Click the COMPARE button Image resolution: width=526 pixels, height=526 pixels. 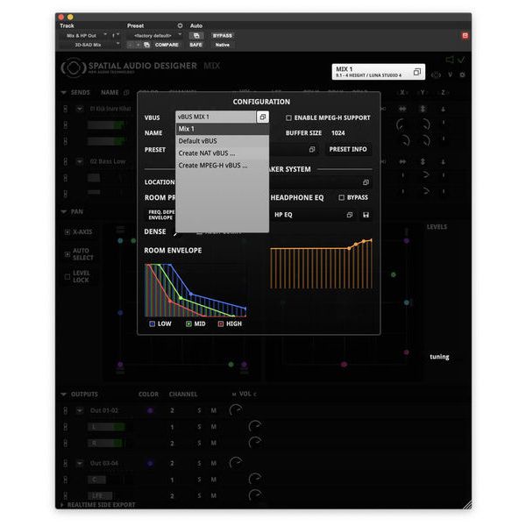click(x=167, y=45)
